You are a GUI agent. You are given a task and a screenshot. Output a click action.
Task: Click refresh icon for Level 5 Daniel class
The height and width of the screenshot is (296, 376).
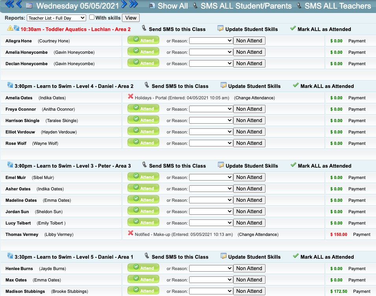10,256
